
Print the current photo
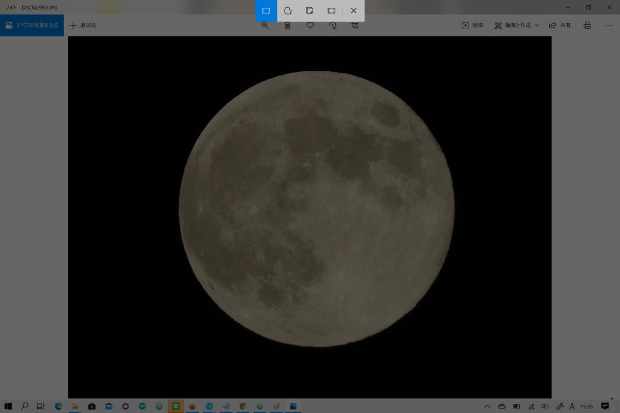(587, 25)
